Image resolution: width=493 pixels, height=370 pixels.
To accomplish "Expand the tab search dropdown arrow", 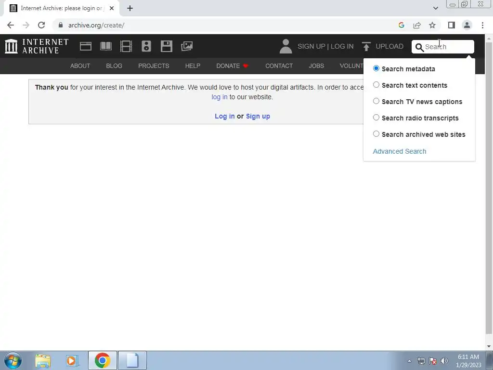I will (435, 8).
